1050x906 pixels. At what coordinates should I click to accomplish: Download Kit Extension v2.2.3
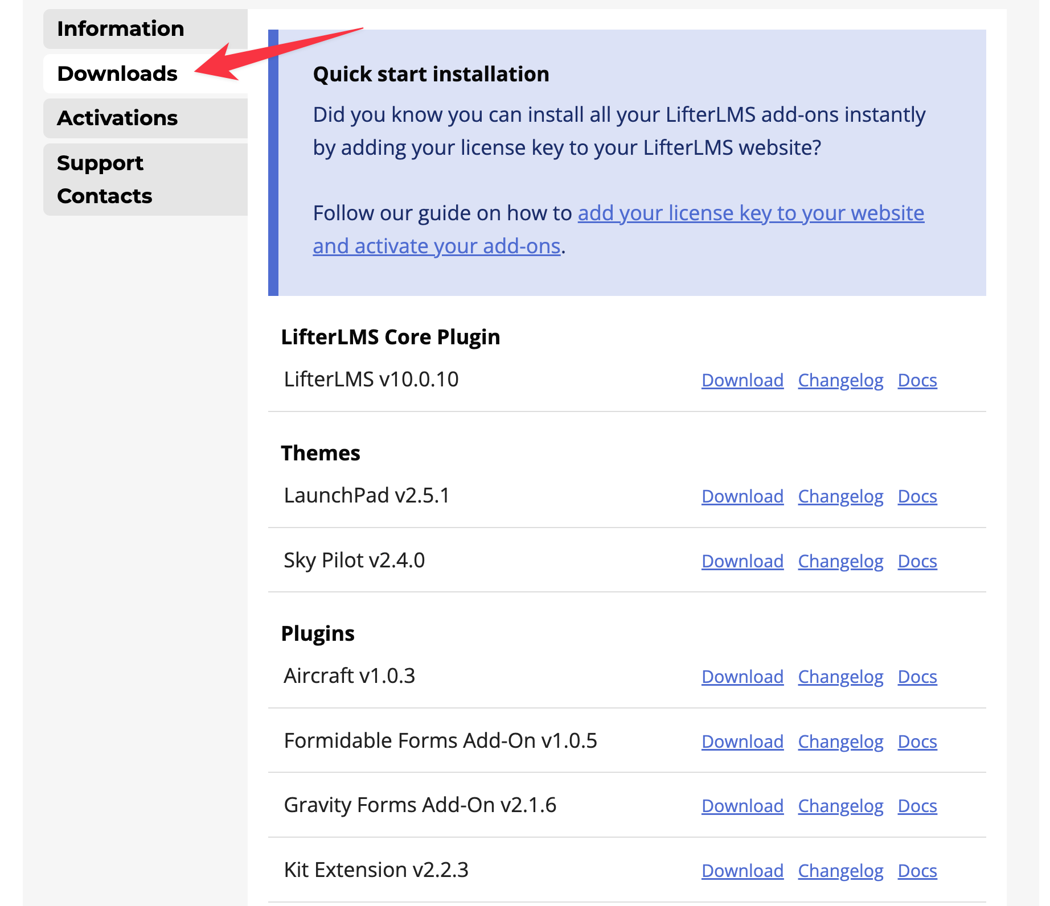pos(743,871)
